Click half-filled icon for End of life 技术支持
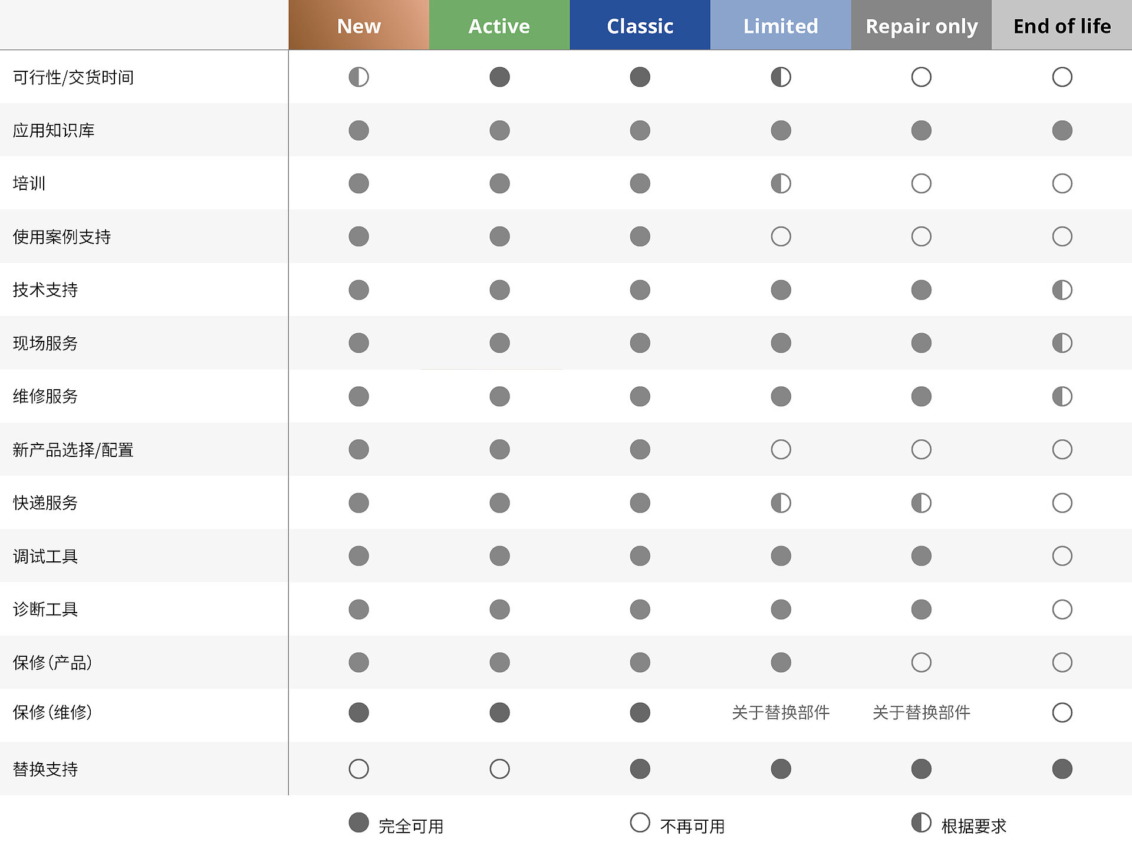Image resolution: width=1132 pixels, height=852 pixels. pyautogui.click(x=1062, y=290)
